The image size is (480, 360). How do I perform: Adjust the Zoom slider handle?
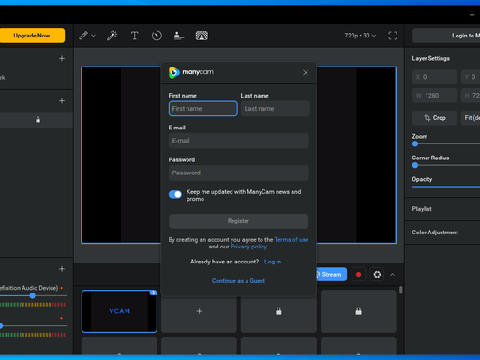415,143
